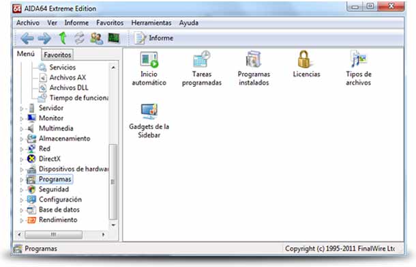Go back with the blue left arrow

click(27, 38)
